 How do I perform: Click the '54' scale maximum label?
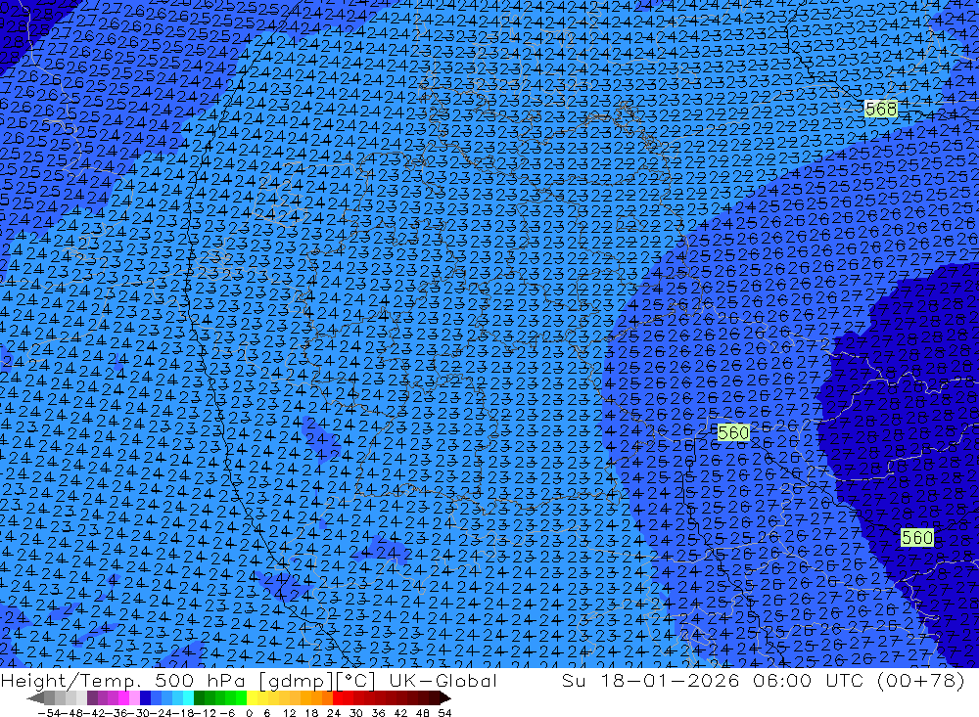point(445,713)
